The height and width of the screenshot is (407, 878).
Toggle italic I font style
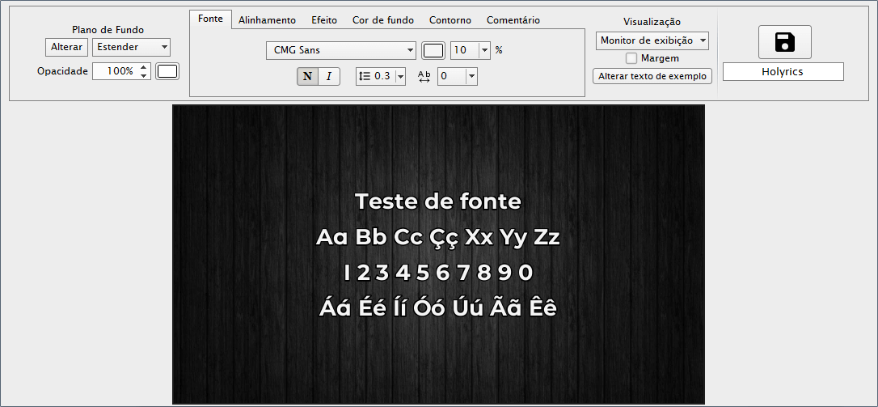click(328, 76)
